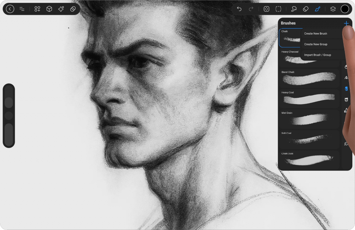355x230 pixels.
Task: Open the menu with three-line icon
Action: [22, 9]
